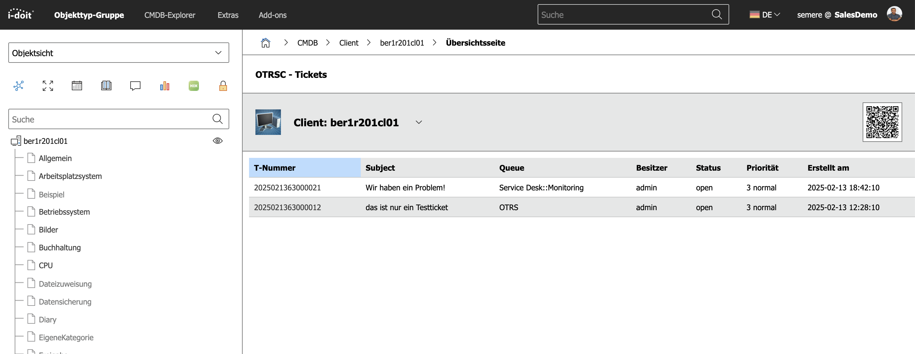Click the ber1r201cl01 breadcrumb link
Screen dimensions: 915x354
click(x=402, y=43)
